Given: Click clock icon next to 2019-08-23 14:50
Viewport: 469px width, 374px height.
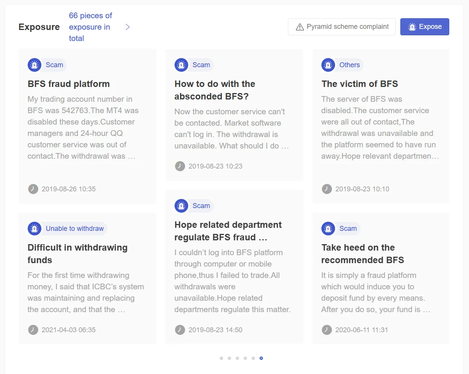Looking at the screenshot, I should (x=180, y=330).
